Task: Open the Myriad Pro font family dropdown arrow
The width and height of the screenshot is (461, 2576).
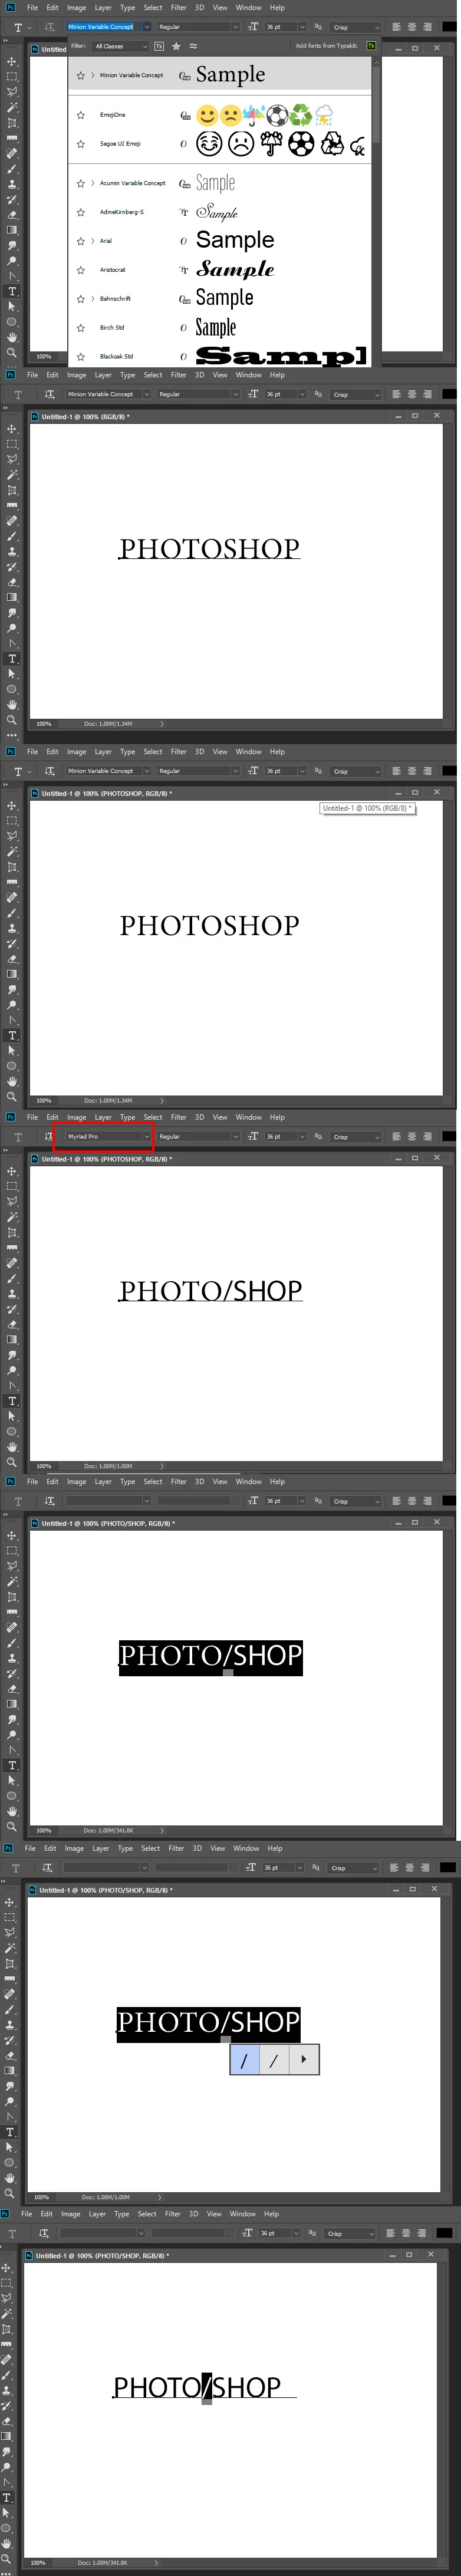Action: point(146,1136)
